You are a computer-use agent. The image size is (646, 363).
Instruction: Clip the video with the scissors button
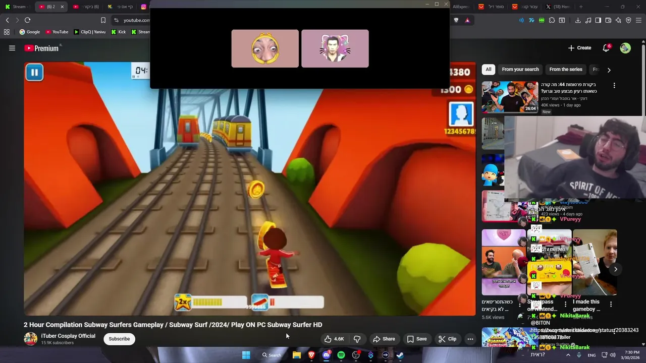point(447,339)
